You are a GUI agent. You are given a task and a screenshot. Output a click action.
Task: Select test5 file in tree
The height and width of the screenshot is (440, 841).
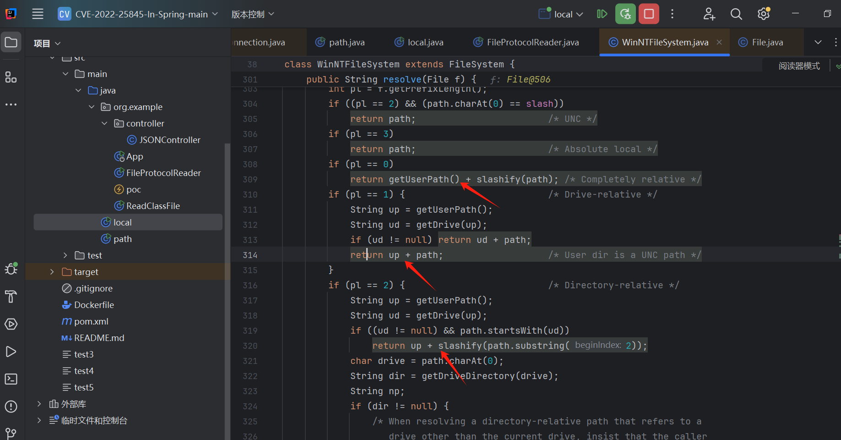(x=78, y=387)
